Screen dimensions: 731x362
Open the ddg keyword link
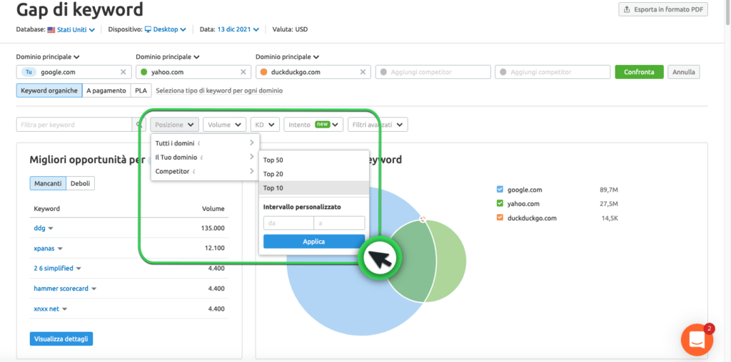pyautogui.click(x=40, y=229)
